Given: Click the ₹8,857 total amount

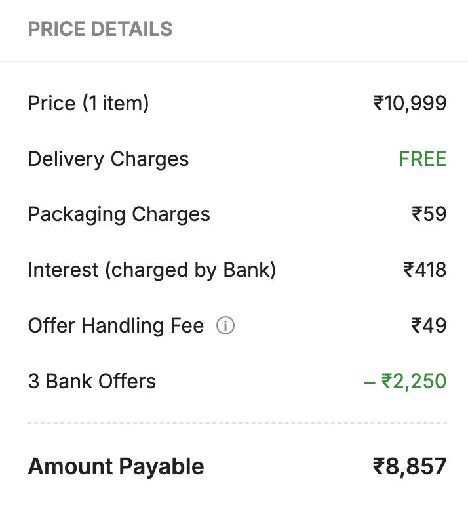Looking at the screenshot, I should coord(410,467).
